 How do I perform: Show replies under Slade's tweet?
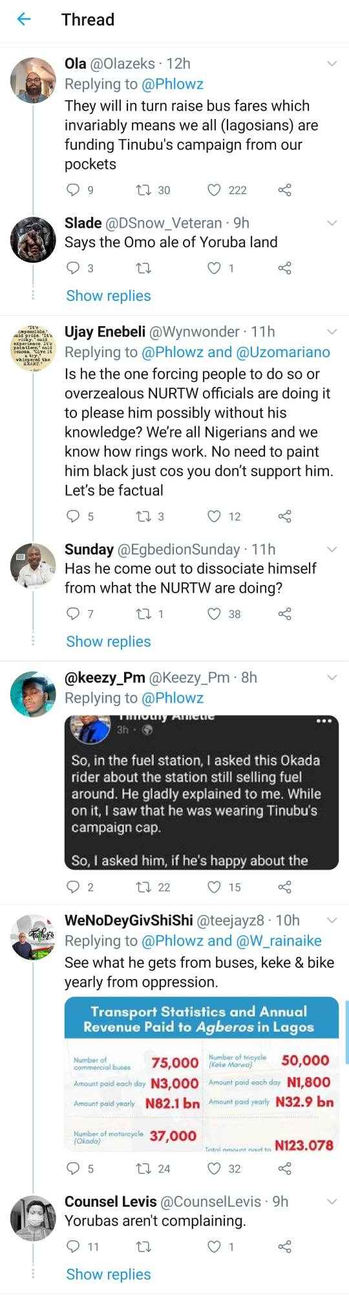tap(109, 296)
